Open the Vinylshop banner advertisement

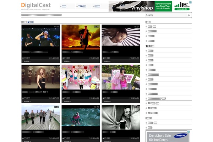pos(140,6)
